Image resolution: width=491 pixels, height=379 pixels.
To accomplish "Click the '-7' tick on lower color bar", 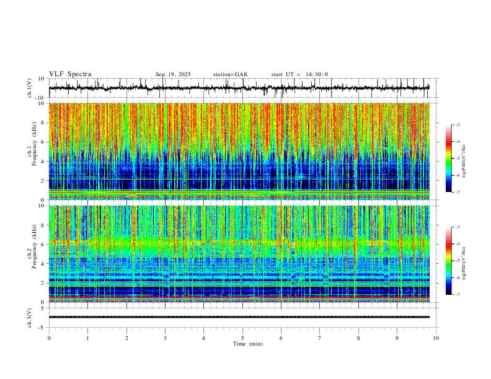I will 457,295.
